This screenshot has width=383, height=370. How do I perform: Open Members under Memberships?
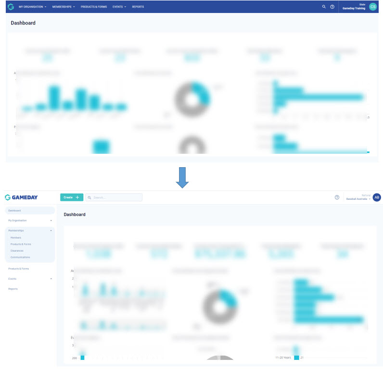[15, 237]
